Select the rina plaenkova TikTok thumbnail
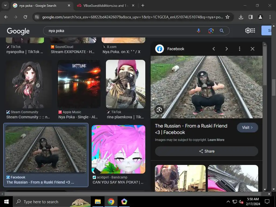Viewport: 276px width, 207px height. coord(126,84)
